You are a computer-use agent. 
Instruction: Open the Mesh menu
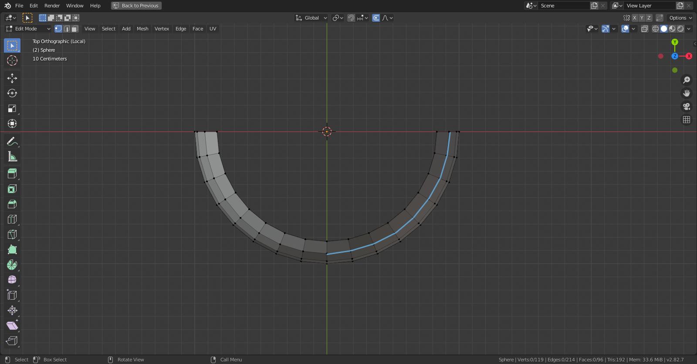(142, 29)
